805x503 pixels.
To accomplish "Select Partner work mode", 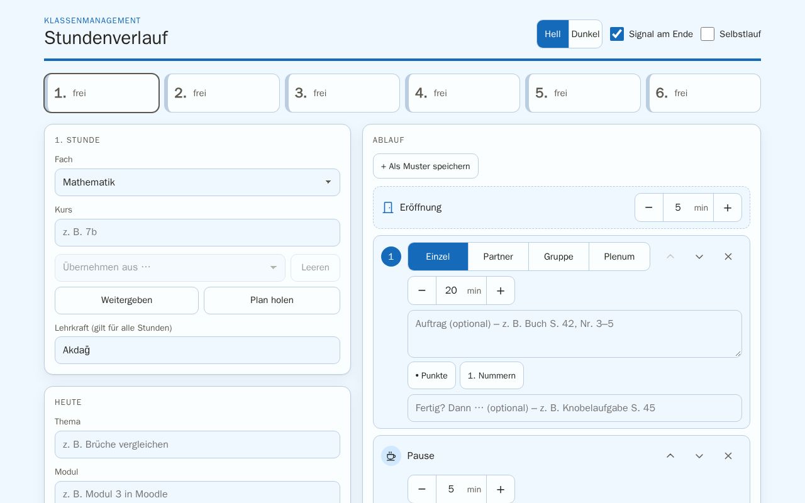I will click(x=498, y=257).
